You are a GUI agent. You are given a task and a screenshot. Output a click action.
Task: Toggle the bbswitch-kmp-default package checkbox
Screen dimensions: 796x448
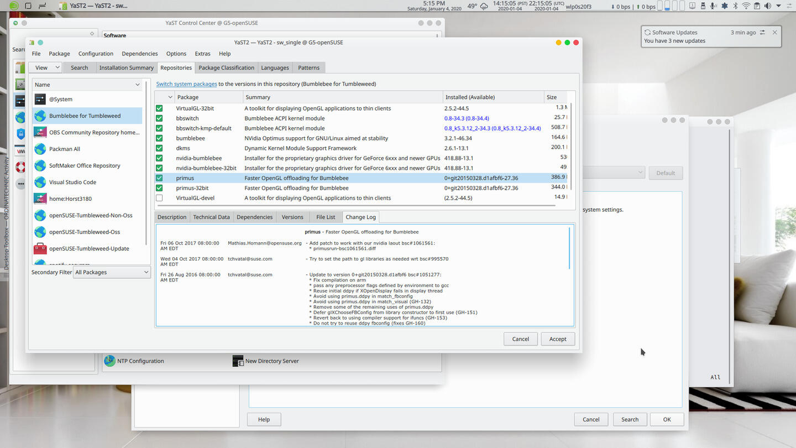(159, 128)
